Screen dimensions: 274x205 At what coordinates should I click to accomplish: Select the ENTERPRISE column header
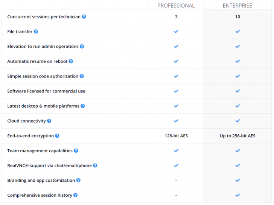click(x=237, y=6)
